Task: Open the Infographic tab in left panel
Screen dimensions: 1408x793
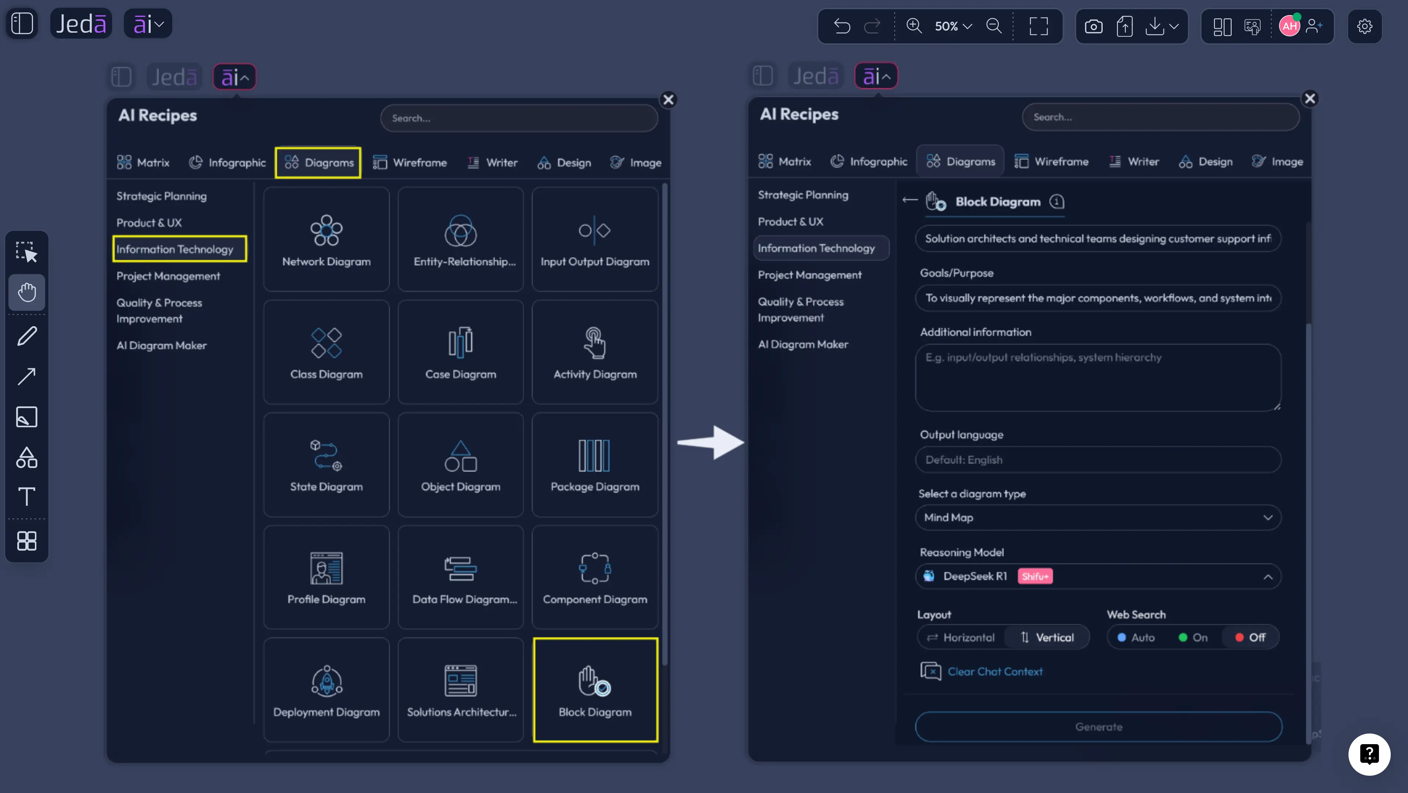Action: [227, 162]
